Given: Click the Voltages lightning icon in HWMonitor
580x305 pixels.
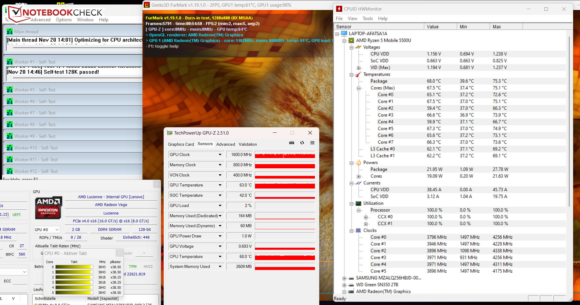Looking at the screenshot, I should coord(359,47).
